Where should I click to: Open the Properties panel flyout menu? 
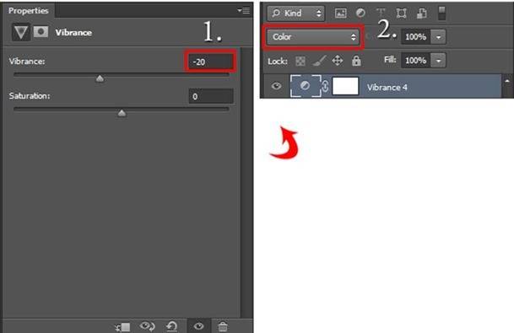coord(244,11)
